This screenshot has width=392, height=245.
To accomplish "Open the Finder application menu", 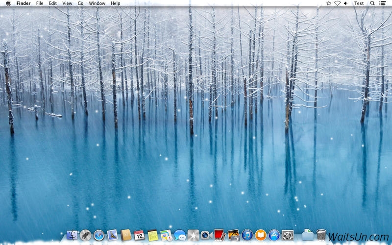I will 24,3.
